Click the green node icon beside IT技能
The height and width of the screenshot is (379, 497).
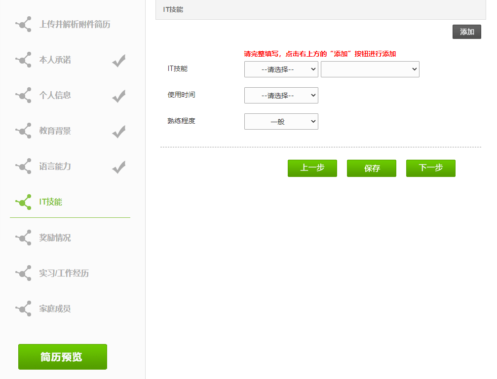click(x=24, y=202)
